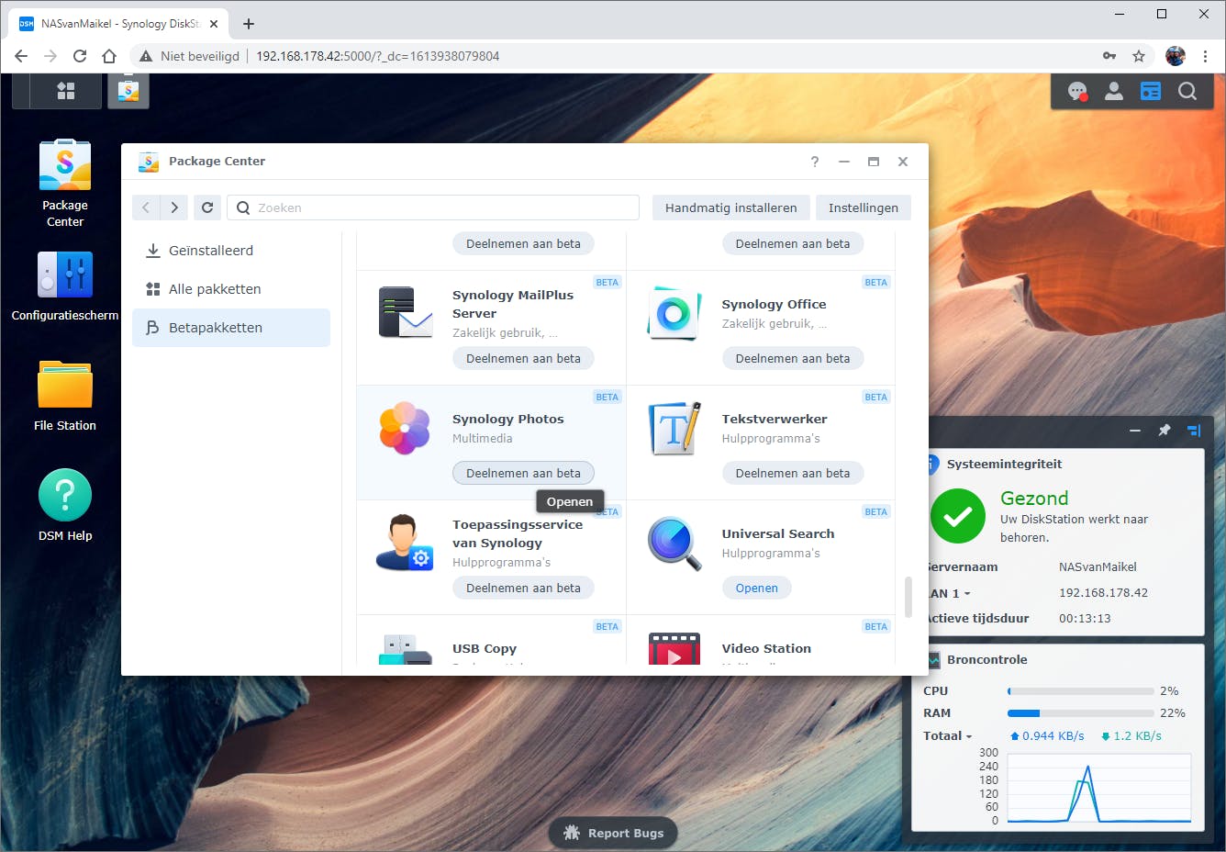Open the Chrome profile avatar
The width and height of the screenshot is (1226, 852).
(1176, 56)
